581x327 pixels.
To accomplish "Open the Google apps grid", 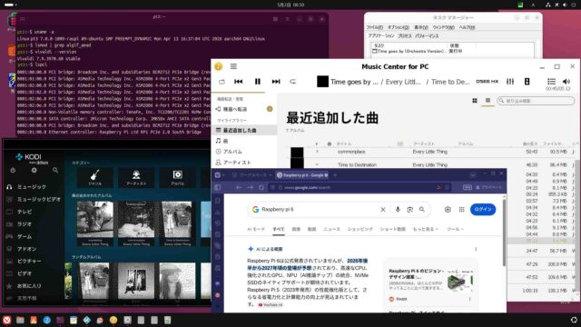I will pos(461,210).
